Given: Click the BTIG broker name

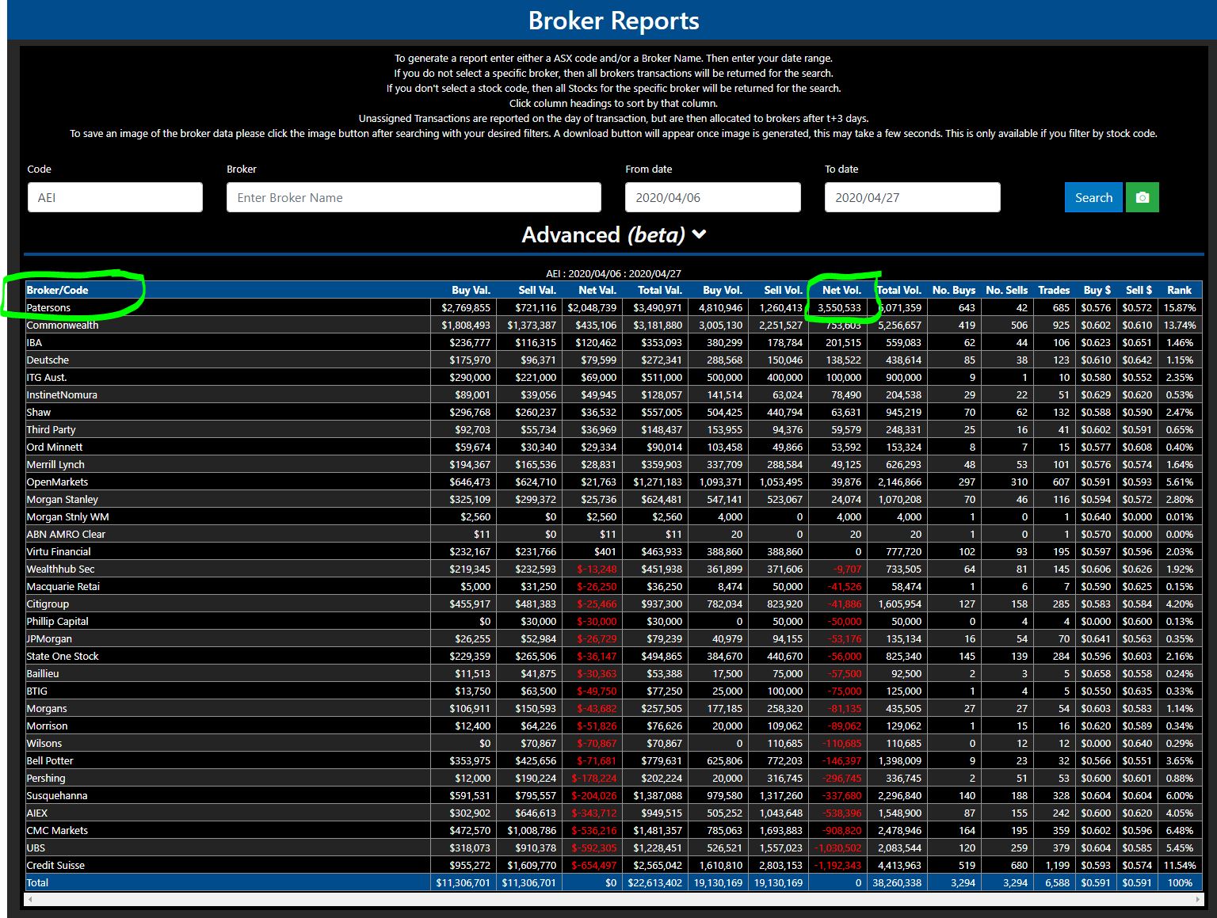Looking at the screenshot, I should click(36, 691).
